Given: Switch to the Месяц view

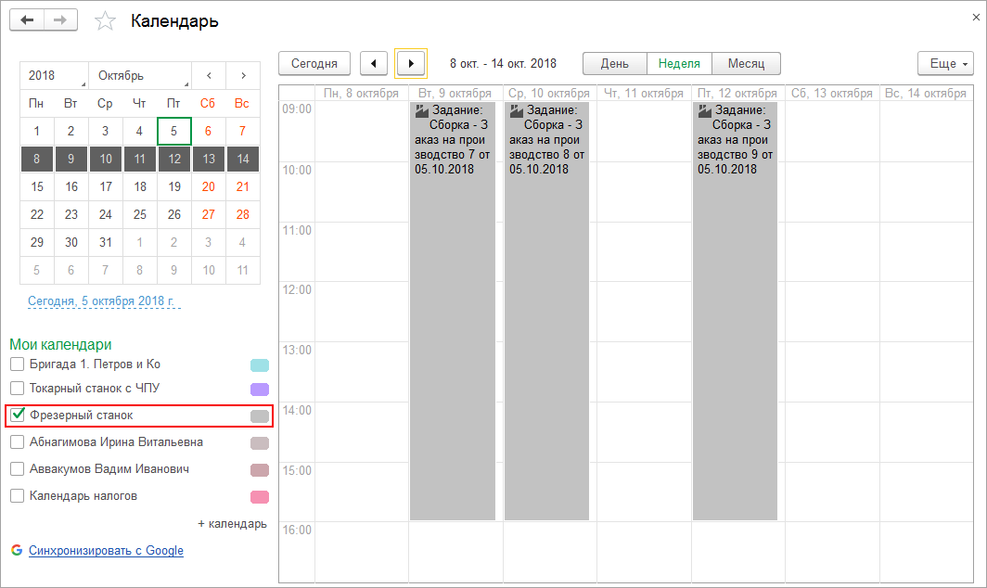Looking at the screenshot, I should [x=746, y=63].
